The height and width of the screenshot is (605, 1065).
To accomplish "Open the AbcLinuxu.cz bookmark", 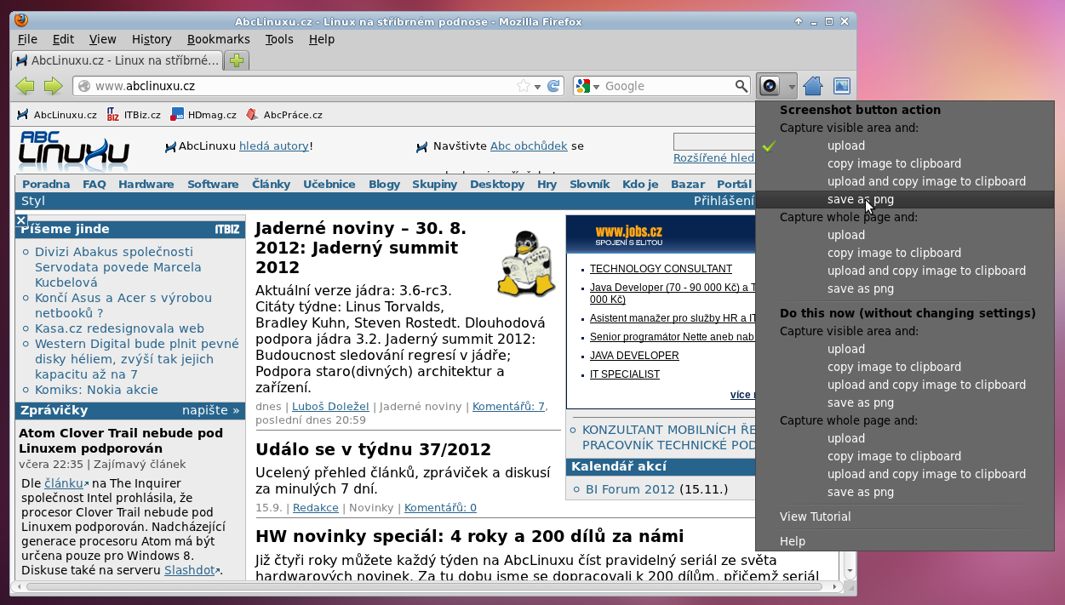I will click(56, 115).
